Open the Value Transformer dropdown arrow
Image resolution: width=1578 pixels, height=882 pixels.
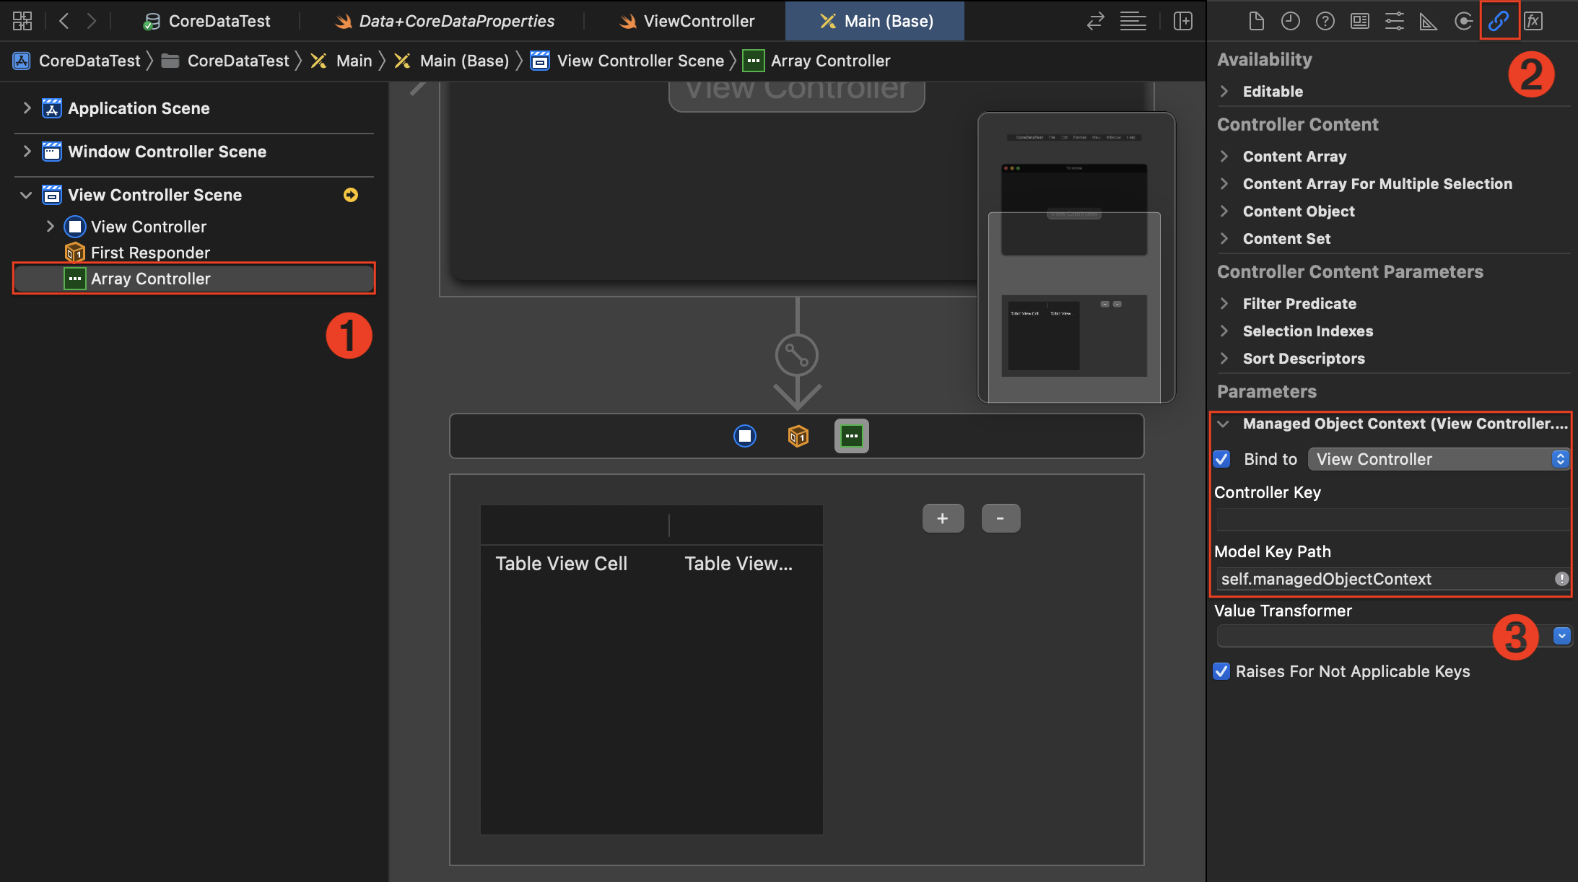pos(1561,636)
